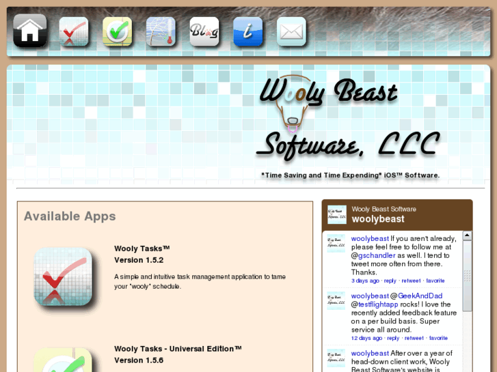Click woolybeast author link in first tweet

tap(370, 238)
